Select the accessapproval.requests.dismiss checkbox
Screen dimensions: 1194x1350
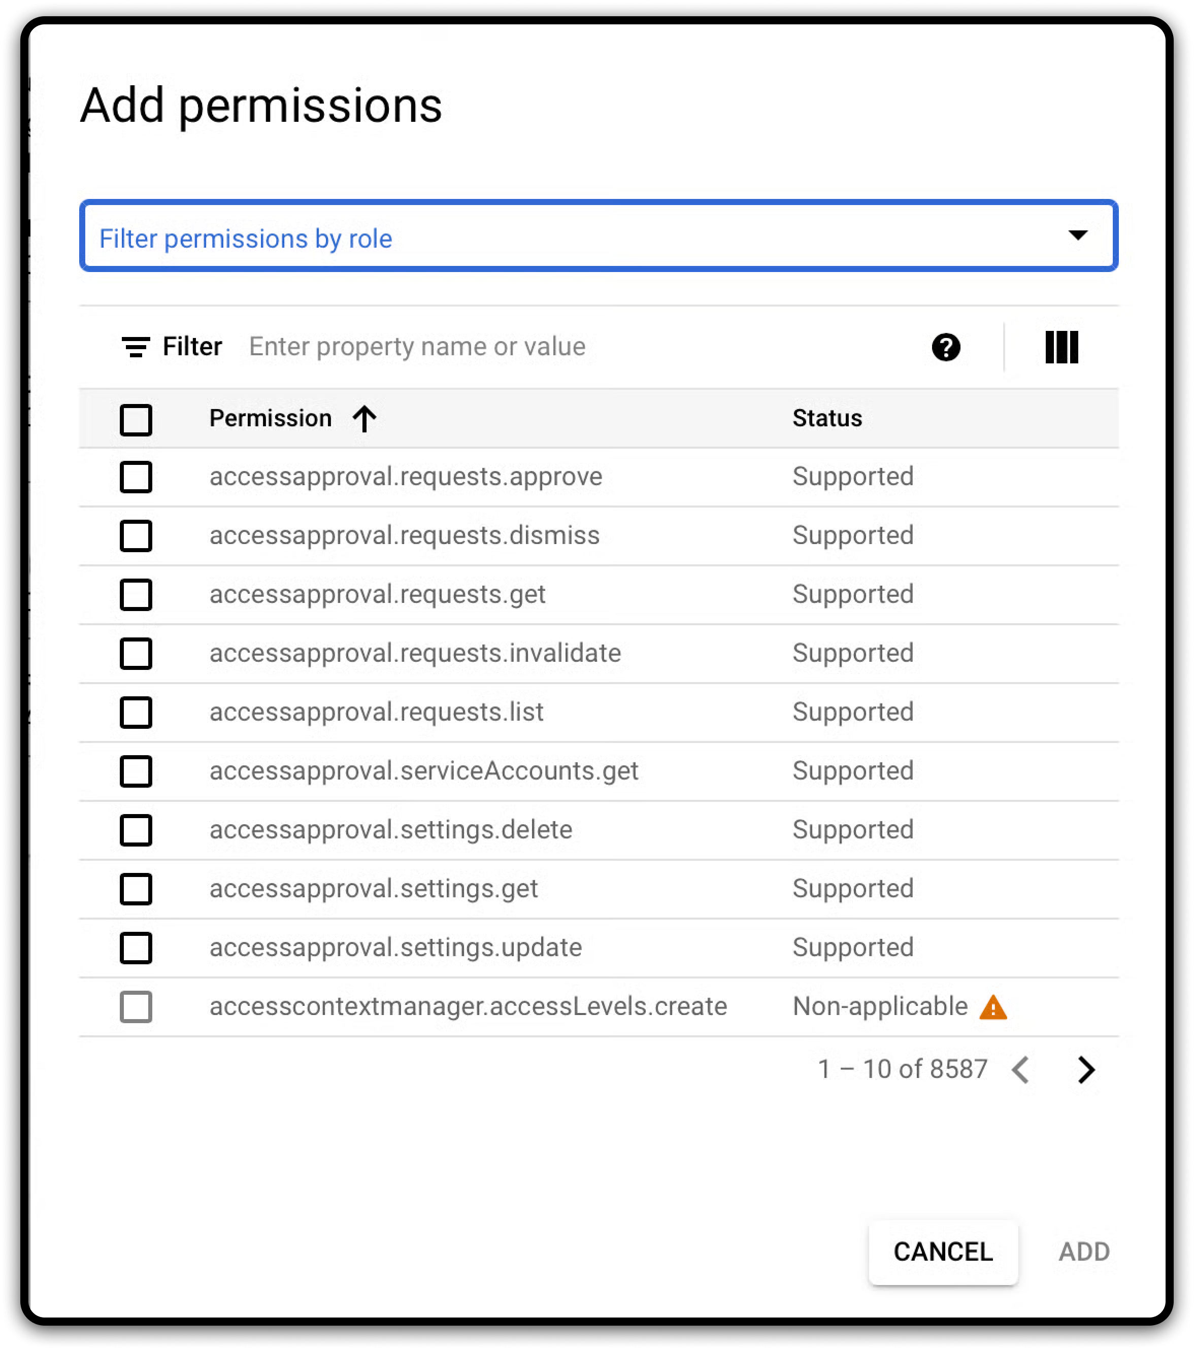pos(136,535)
